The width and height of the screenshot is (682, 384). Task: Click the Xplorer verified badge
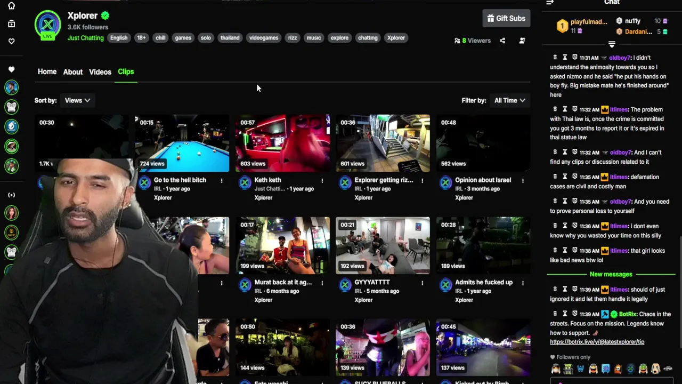tap(105, 15)
